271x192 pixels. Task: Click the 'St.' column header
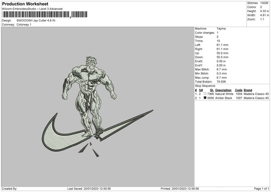[212, 90]
